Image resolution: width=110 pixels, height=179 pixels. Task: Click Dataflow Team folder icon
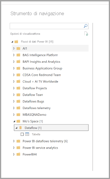18,95
